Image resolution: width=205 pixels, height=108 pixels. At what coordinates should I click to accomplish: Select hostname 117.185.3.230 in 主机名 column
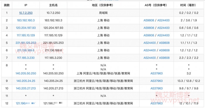pos(53,58)
